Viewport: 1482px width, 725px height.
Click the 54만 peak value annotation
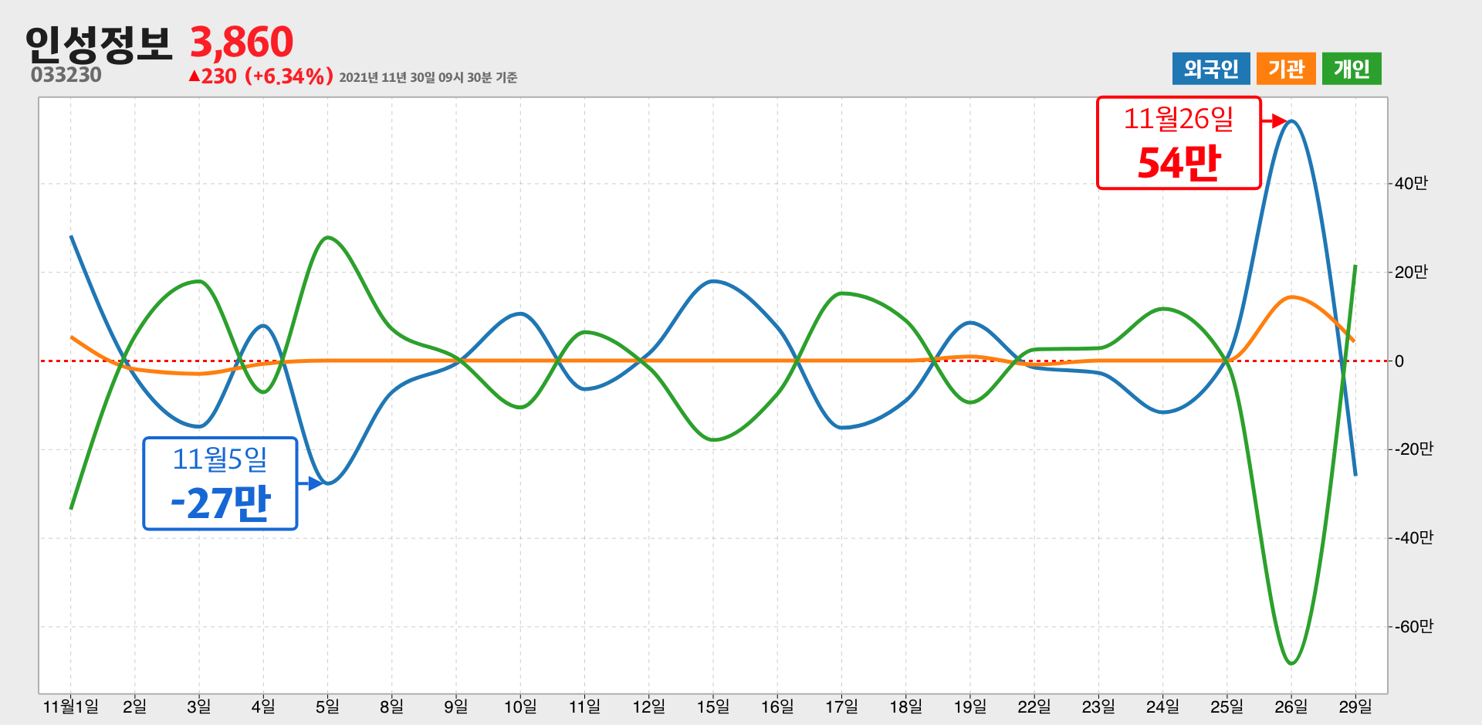click(x=1179, y=162)
